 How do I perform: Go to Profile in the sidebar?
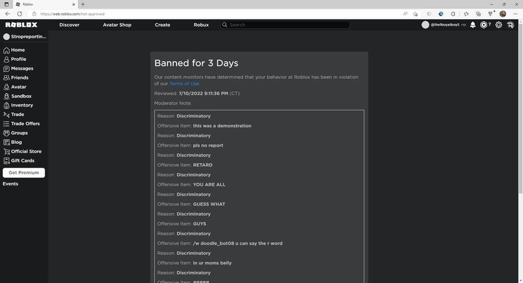15,59
